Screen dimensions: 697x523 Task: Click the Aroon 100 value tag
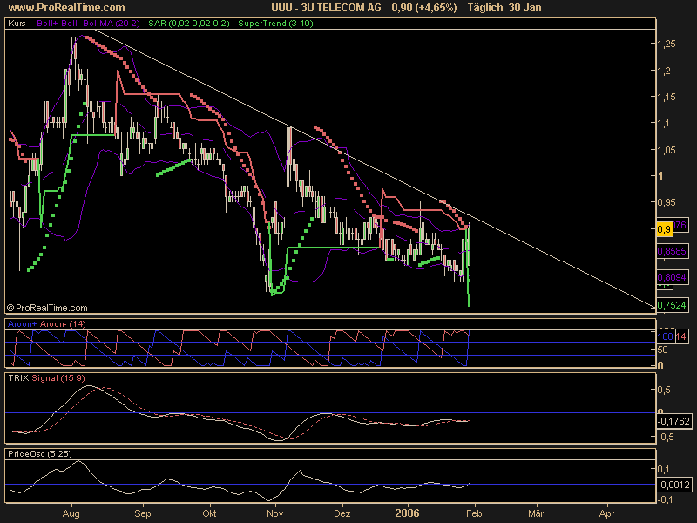point(665,336)
